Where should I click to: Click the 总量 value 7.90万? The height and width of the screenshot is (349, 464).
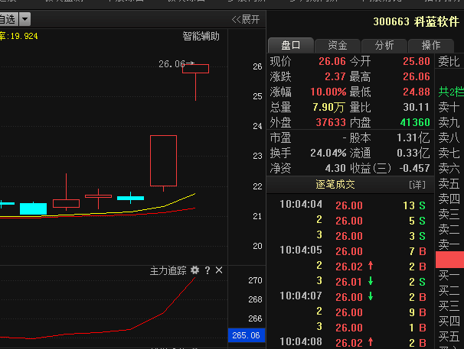pyautogui.click(x=328, y=107)
